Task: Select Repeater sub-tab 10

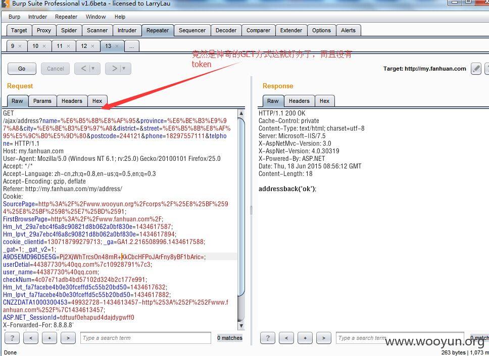Action: click(x=35, y=46)
